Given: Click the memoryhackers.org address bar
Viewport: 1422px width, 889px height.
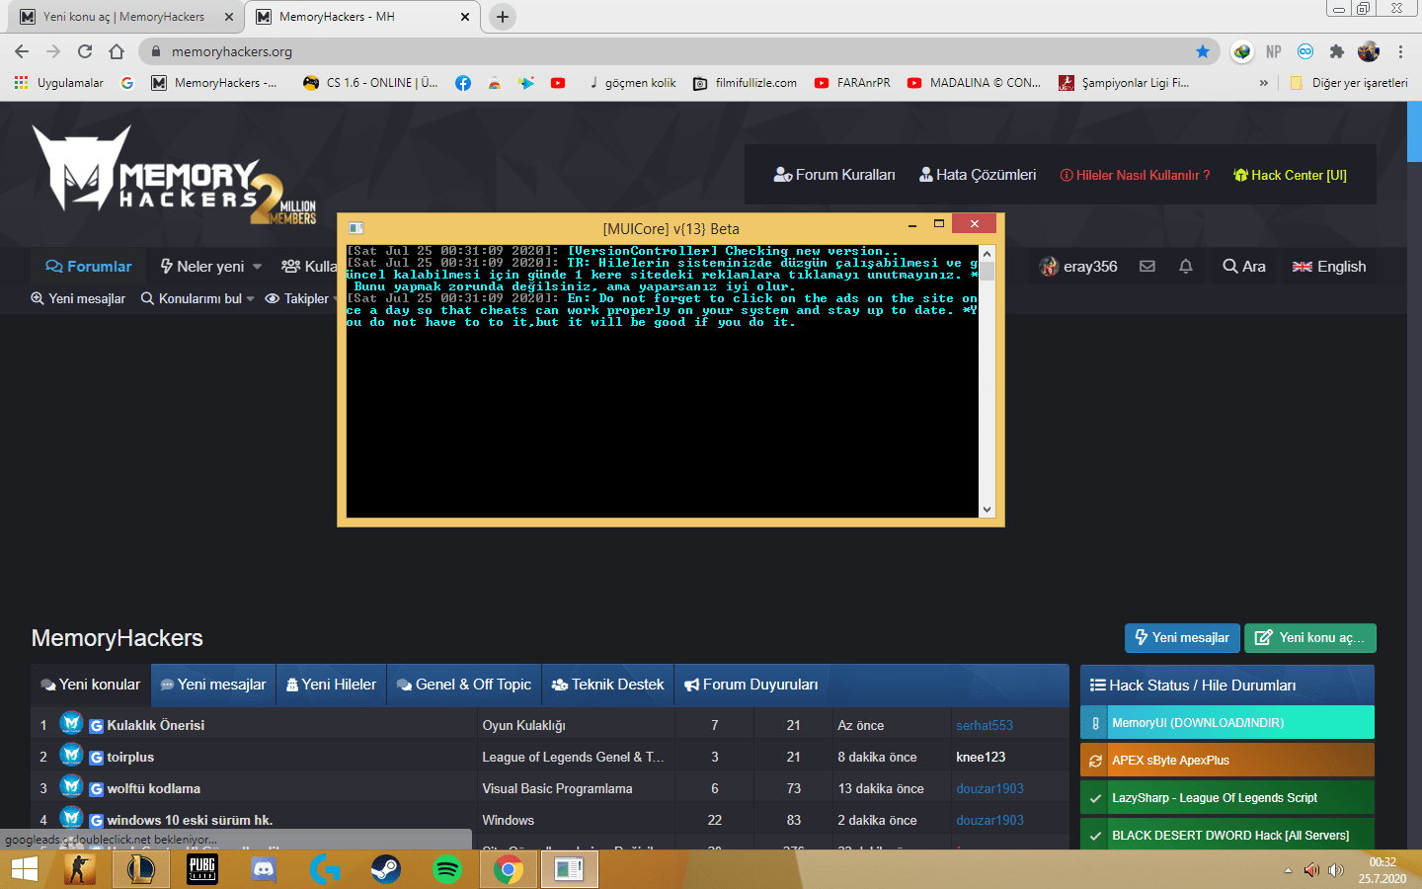Looking at the screenshot, I should click(681, 51).
